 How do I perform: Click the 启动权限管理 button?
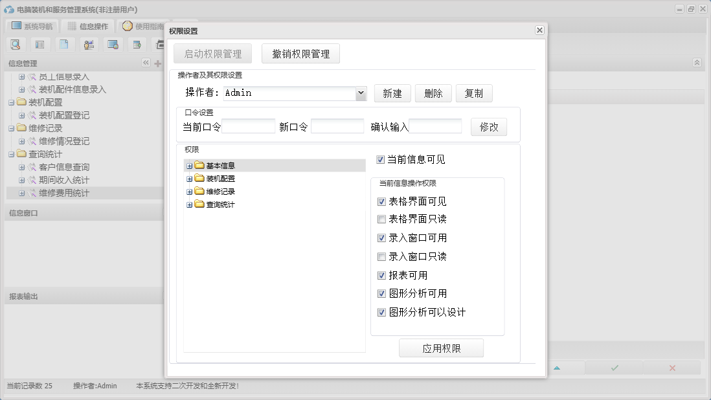212,54
